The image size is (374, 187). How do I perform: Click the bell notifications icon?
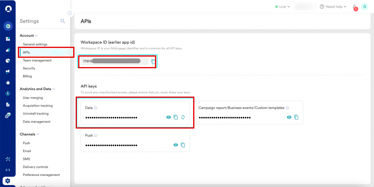point(354,6)
